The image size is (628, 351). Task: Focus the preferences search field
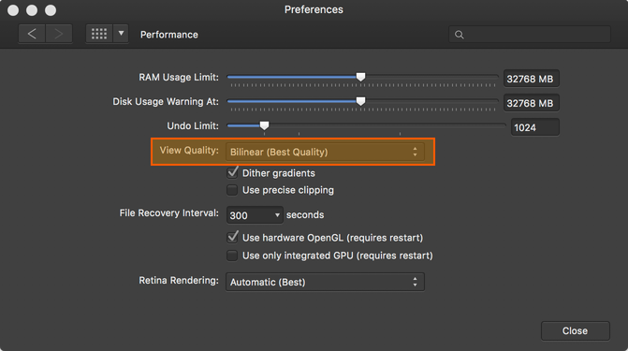pyautogui.click(x=530, y=35)
